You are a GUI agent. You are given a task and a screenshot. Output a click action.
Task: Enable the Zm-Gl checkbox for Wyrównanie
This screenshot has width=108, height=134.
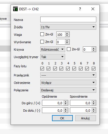click(x=42, y=42)
